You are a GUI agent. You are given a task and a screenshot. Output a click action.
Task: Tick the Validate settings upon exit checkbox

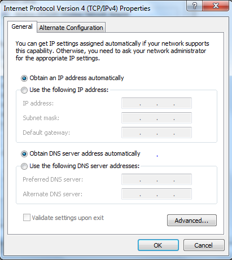click(27, 218)
